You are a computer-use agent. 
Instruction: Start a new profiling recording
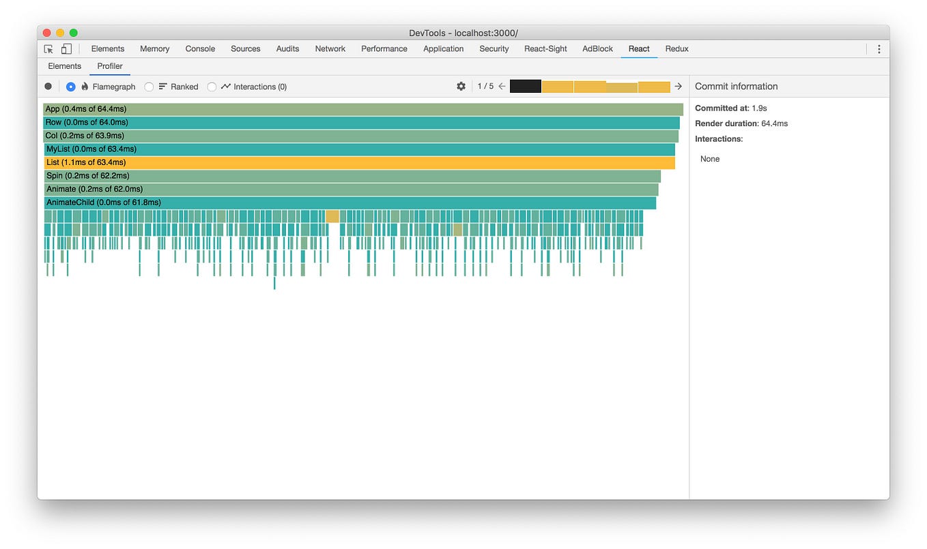pos(48,86)
